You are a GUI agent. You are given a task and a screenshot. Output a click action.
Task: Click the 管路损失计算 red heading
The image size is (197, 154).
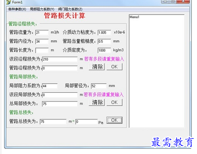pos(65,16)
